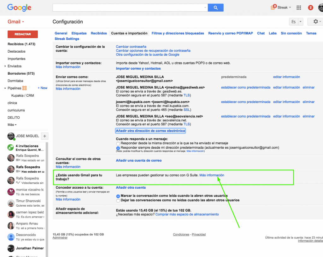Screen dimensions: 323x257
Task: Open the Gmail settings gear
Action: click(315, 22)
